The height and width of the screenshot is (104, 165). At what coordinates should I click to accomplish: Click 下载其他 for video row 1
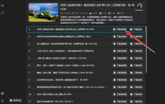(136, 29)
